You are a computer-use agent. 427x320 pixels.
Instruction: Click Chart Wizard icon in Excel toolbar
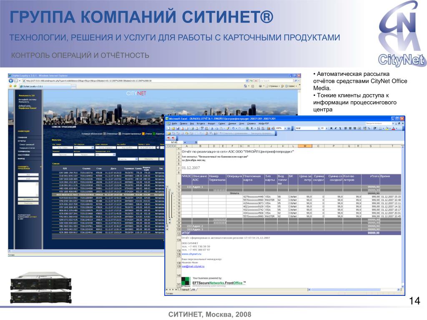268,128
